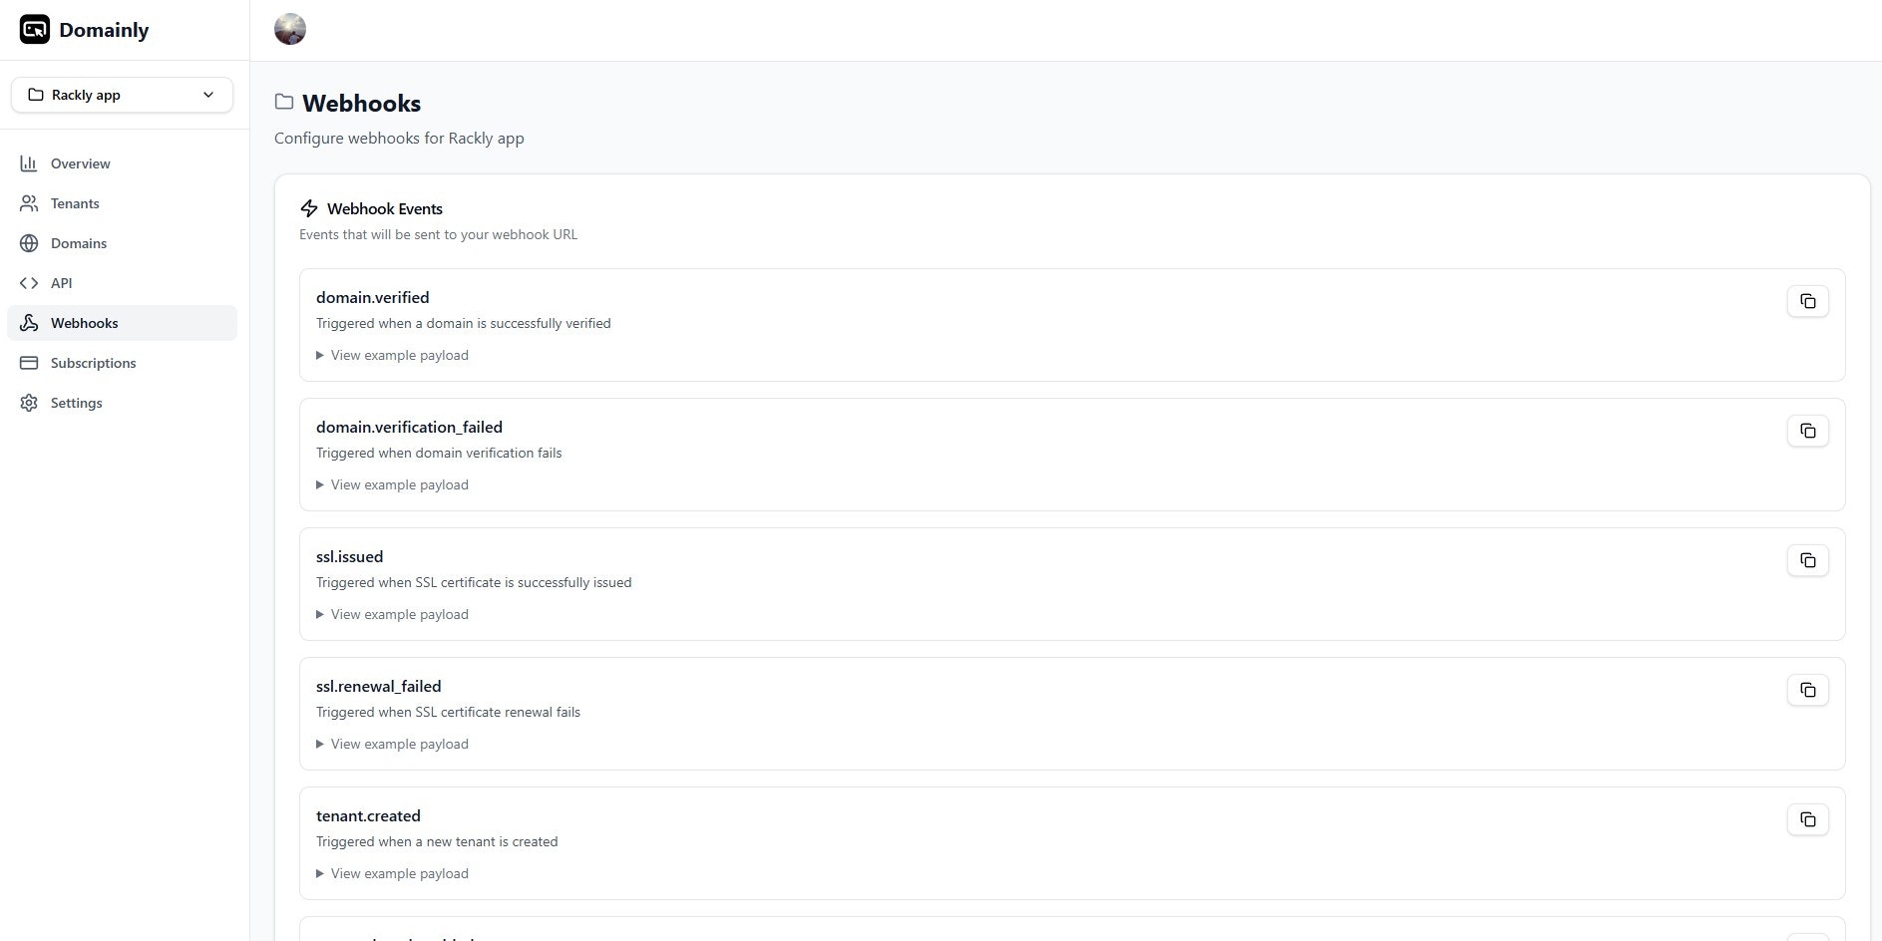Click 'Configure webhooks for Rackly app' subtitle
The height and width of the screenshot is (941, 1882).
click(399, 138)
